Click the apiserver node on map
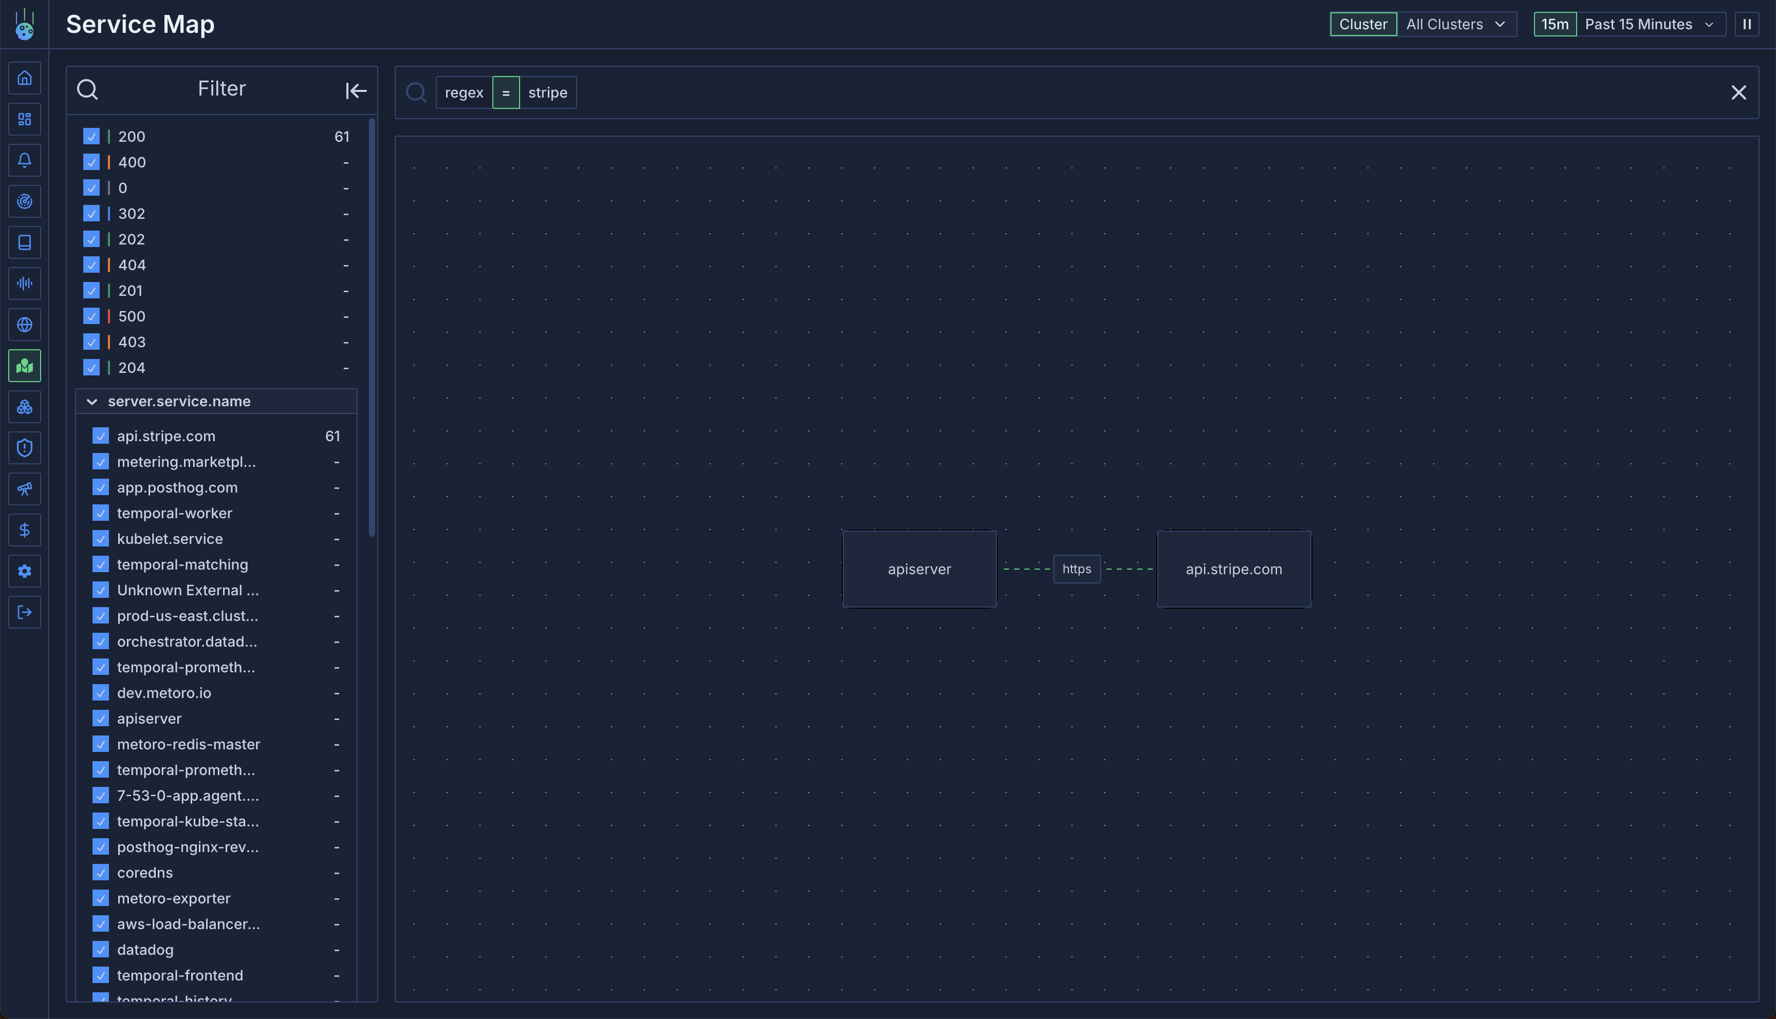This screenshot has width=1776, height=1019. (x=918, y=569)
